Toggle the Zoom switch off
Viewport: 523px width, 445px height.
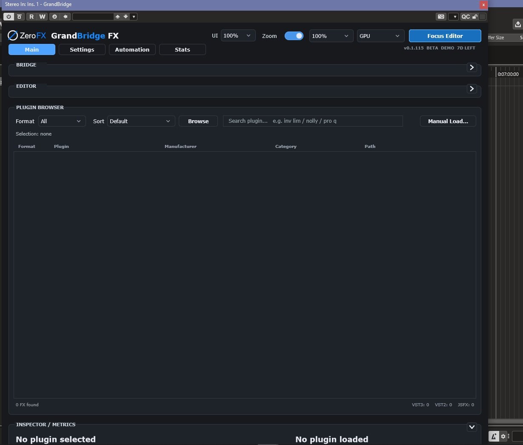coord(294,36)
